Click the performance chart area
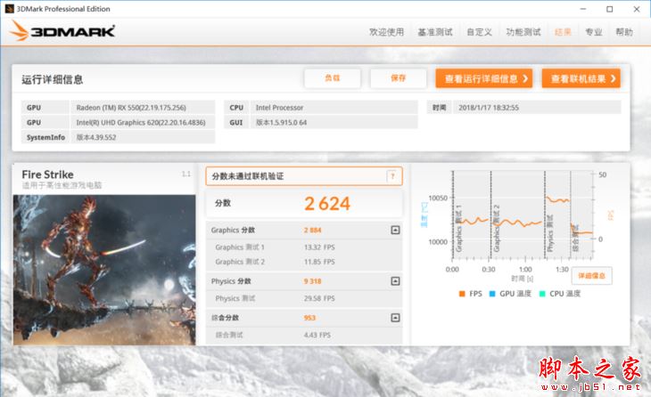Viewport: 651px width, 397px height. pos(521,215)
